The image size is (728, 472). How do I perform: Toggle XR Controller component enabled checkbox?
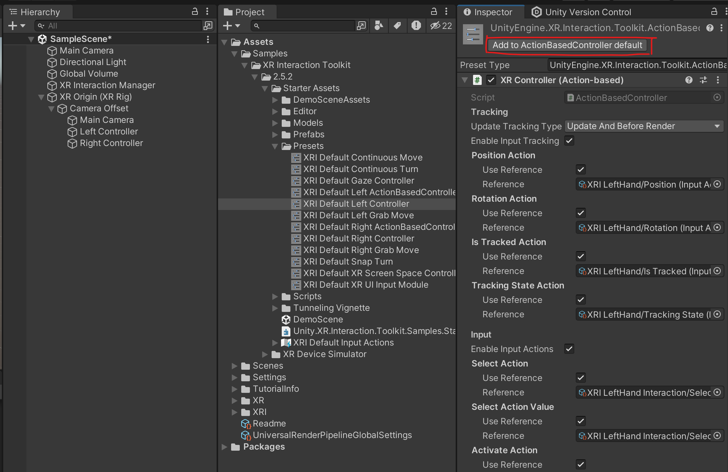(x=491, y=80)
